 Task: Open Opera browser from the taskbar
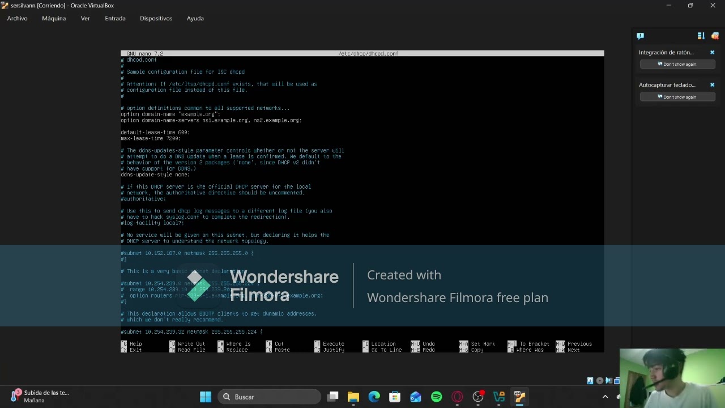(x=457, y=397)
